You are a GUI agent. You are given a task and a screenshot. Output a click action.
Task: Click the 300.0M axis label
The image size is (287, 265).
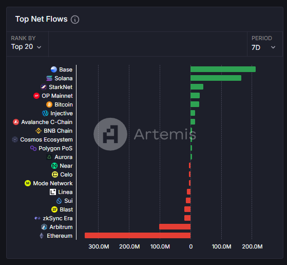click(x=99, y=246)
